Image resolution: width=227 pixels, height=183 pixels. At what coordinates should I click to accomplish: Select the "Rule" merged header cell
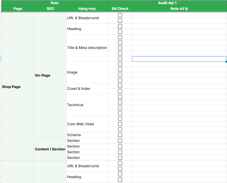[x=54, y=3]
